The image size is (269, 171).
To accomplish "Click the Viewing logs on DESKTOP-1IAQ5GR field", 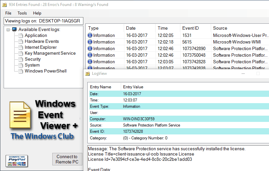I will [44, 21].
